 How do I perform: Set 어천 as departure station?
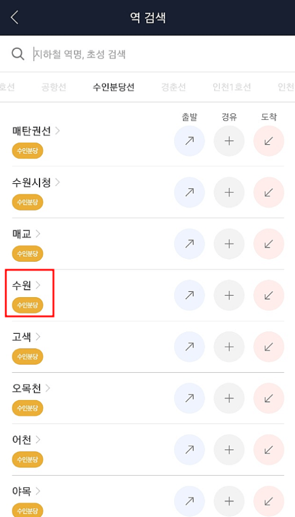tap(189, 450)
